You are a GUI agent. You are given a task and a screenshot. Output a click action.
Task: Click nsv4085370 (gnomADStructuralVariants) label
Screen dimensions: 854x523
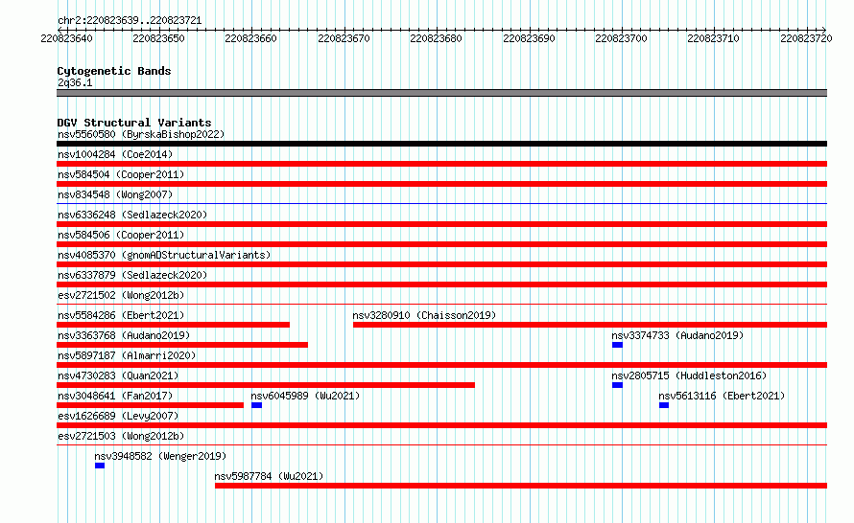click(164, 255)
